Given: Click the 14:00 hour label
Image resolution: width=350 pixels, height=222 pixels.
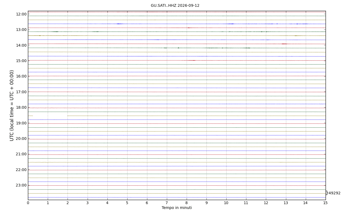Looking at the screenshot, I should click(x=21, y=45).
